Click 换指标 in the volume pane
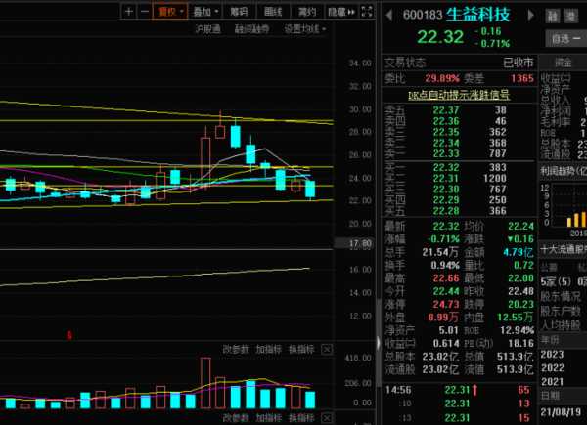587x425 pixels. (301, 350)
